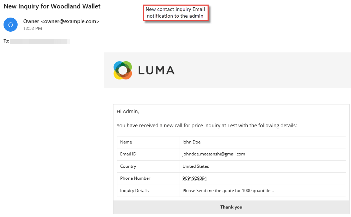Click the quote for 1000 quantities message

coord(228,191)
